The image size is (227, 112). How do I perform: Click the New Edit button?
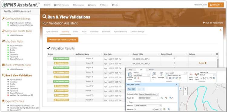[131, 89]
